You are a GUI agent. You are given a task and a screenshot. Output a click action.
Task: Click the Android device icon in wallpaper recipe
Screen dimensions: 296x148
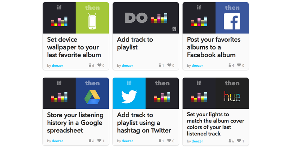92,21
